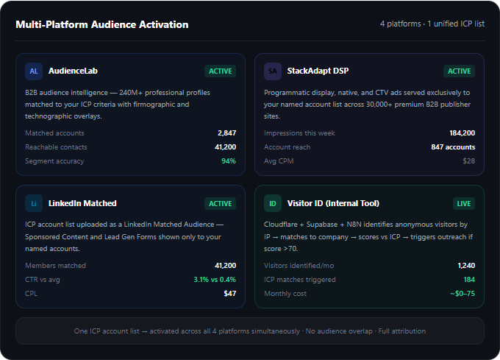Click the Account reach value 847 accounts

tap(453, 147)
